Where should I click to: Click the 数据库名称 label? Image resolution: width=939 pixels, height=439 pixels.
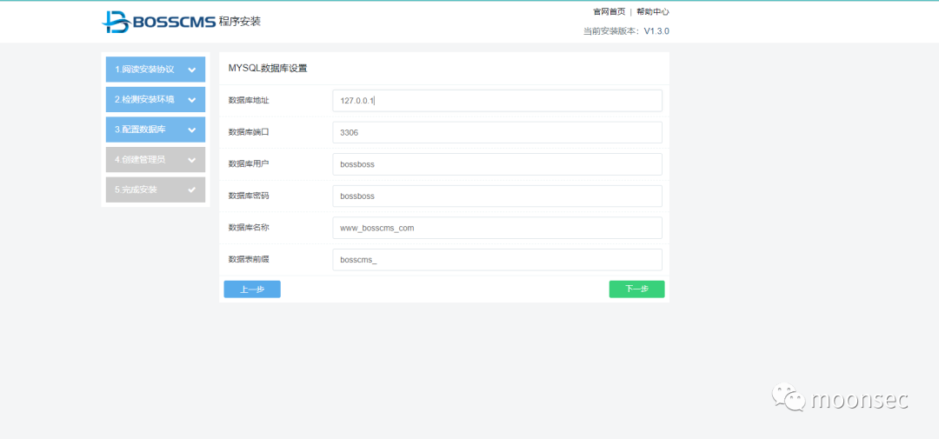[x=249, y=228]
